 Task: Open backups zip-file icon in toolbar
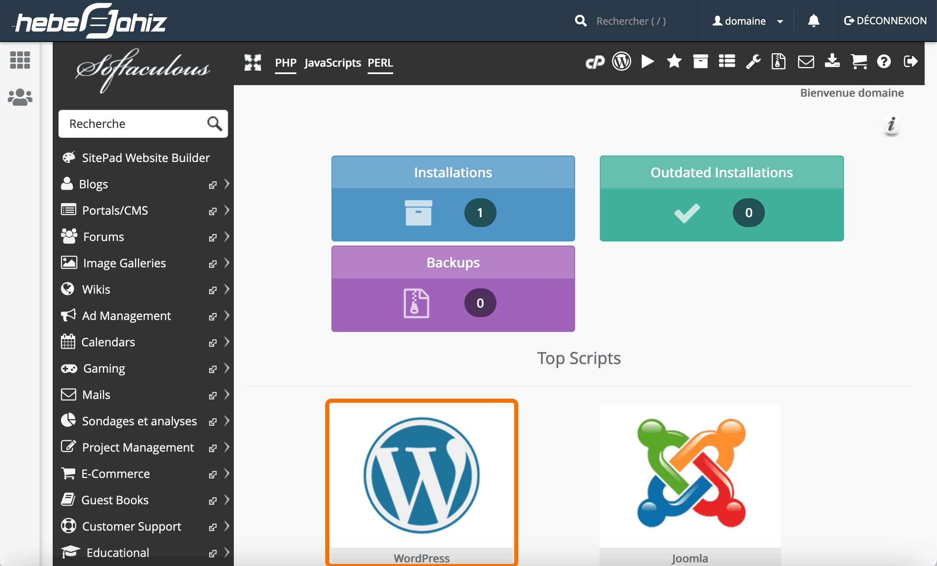[779, 62]
